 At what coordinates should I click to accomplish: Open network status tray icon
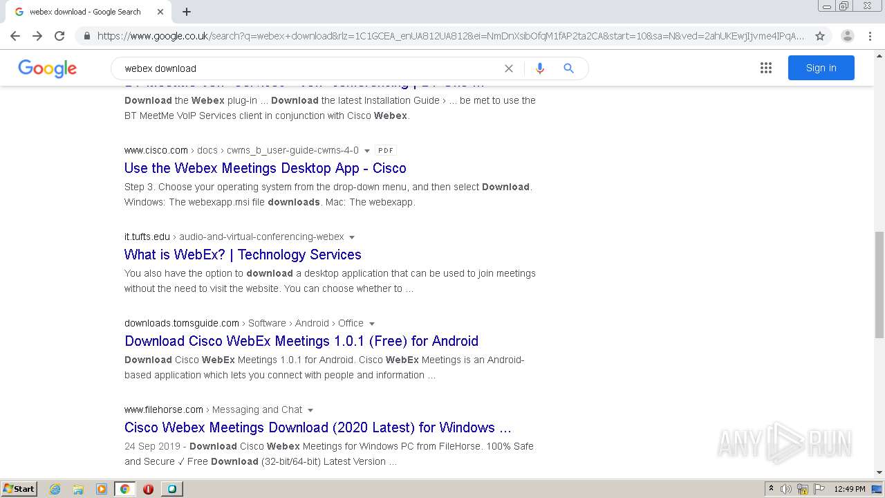click(x=803, y=489)
